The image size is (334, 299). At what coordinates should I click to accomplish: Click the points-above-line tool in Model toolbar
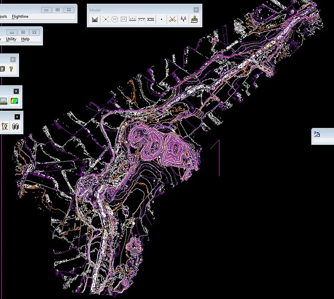[x=133, y=19]
